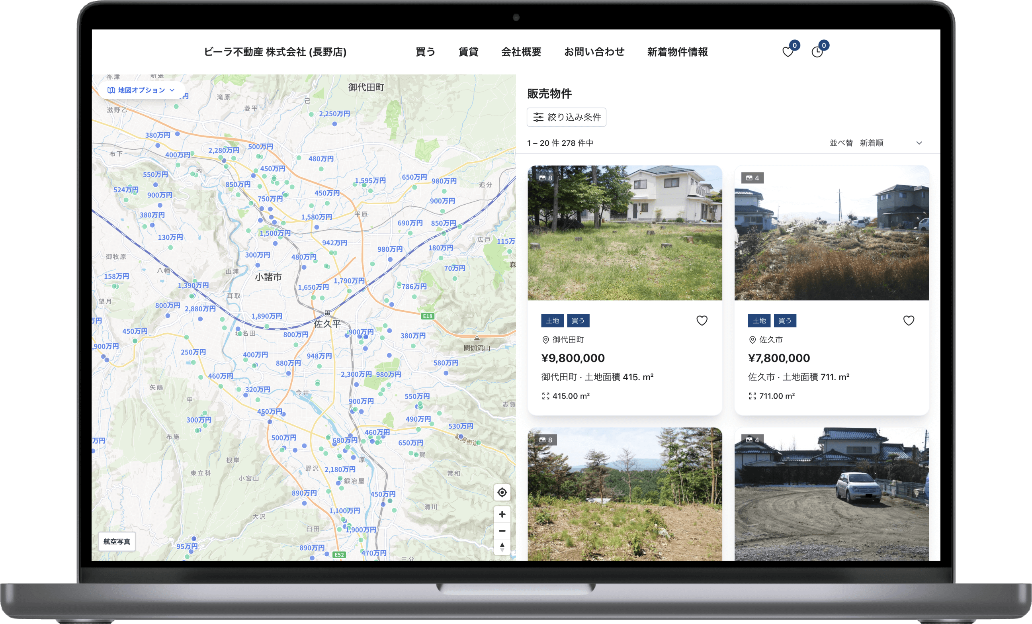Click 佐久平 station icon on map

[x=328, y=313]
